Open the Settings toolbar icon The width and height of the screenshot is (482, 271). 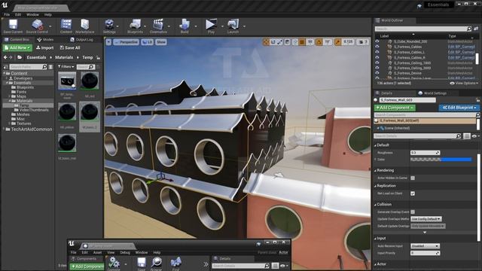109,26
